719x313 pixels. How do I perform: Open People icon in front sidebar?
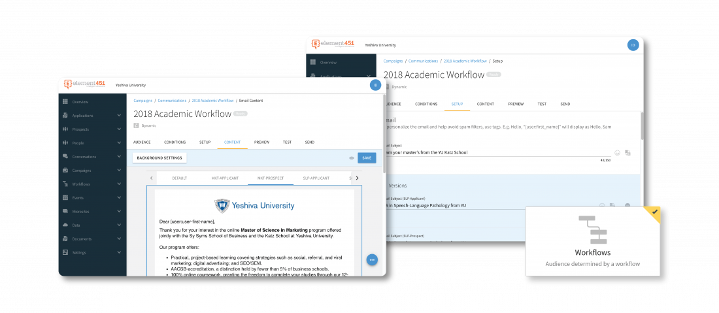pyautogui.click(x=65, y=143)
